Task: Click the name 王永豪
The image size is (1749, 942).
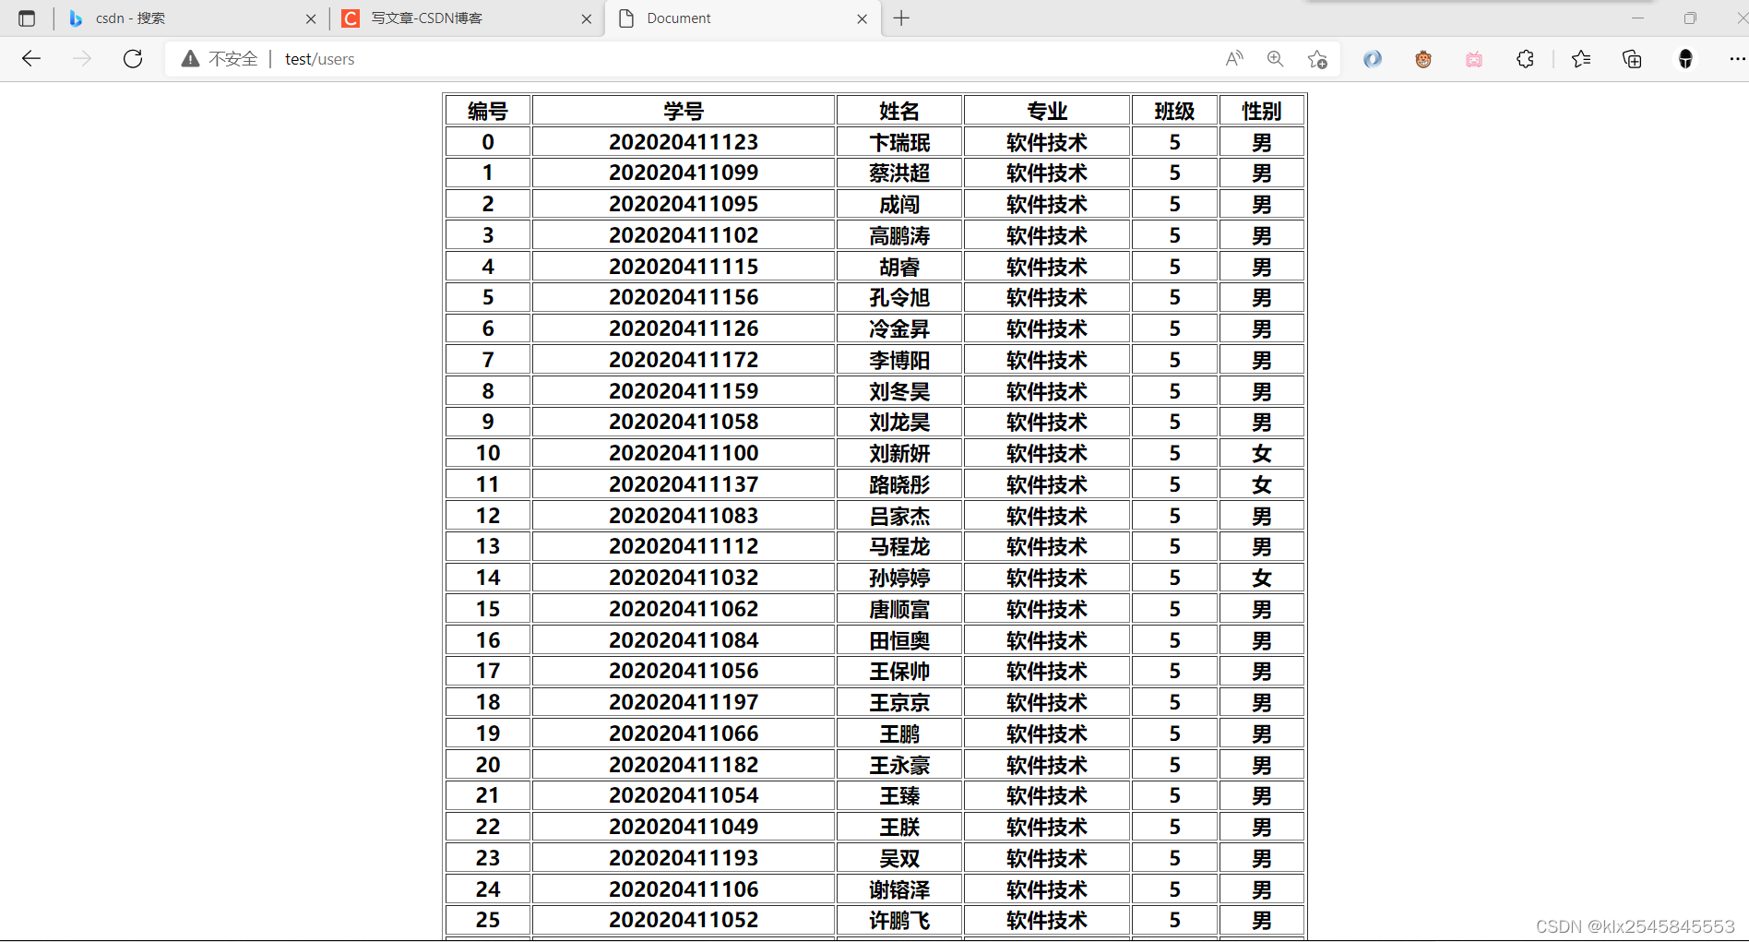Action: click(899, 765)
